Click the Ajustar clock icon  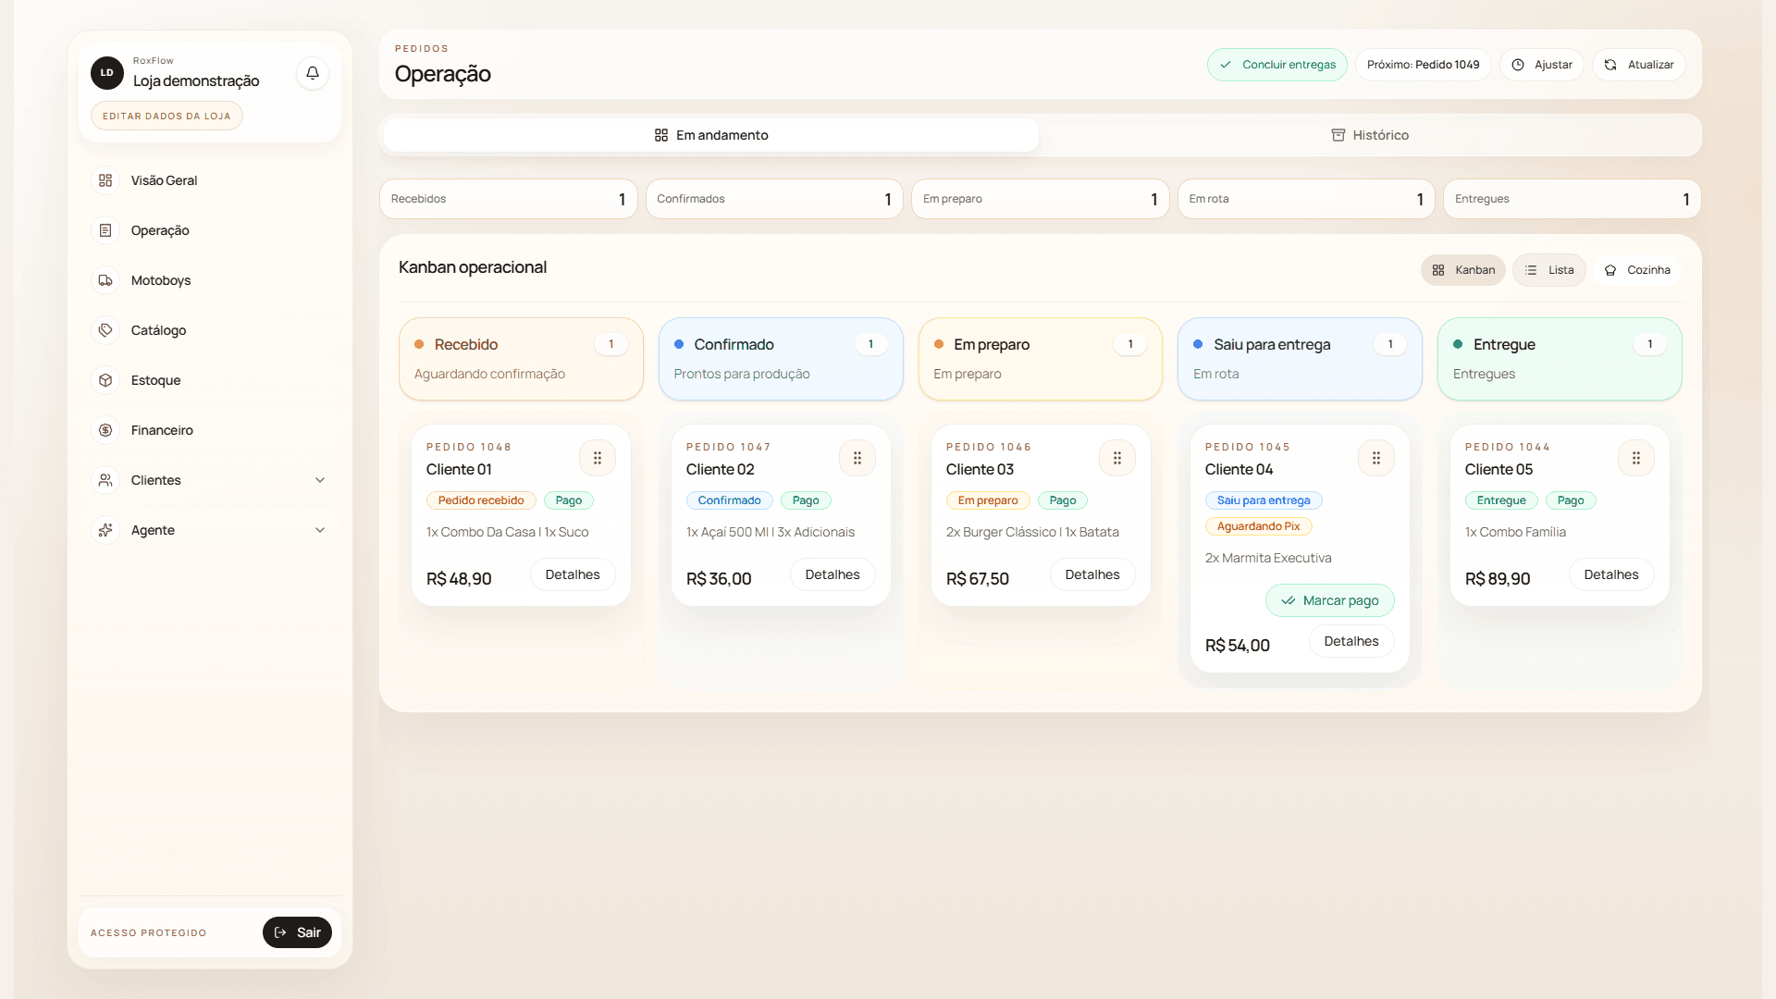(x=1518, y=65)
